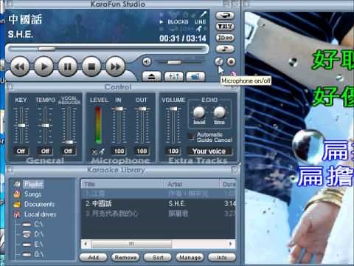Stop playback with the square button
354x266 pixels.
tap(91, 66)
